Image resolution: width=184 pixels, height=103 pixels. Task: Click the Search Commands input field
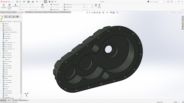tap(156, 2)
